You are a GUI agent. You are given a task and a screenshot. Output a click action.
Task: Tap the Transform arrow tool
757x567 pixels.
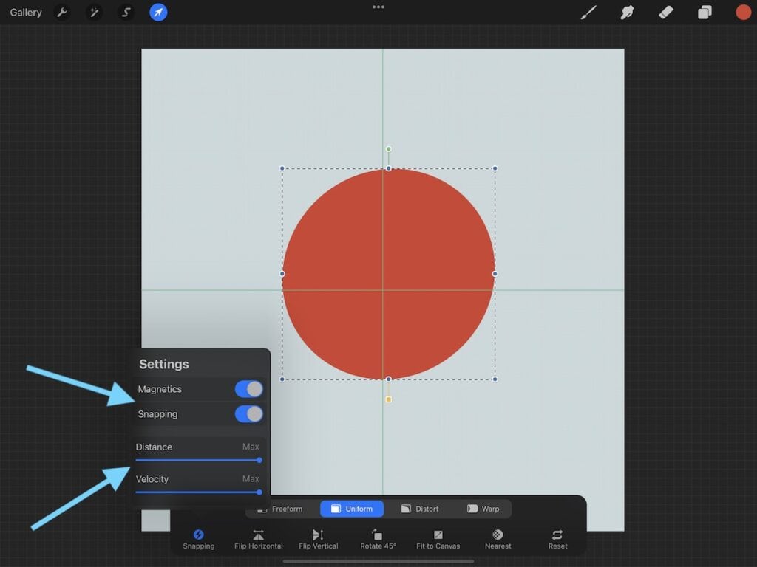click(158, 13)
